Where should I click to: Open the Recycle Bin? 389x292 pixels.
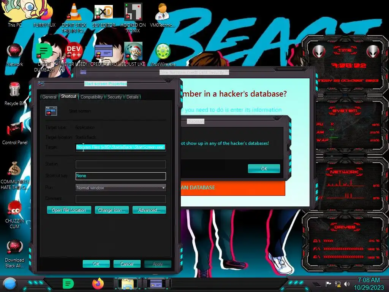15,94
